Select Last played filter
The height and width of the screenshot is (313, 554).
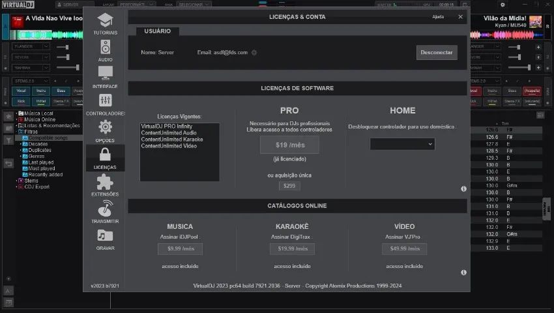pos(40,162)
